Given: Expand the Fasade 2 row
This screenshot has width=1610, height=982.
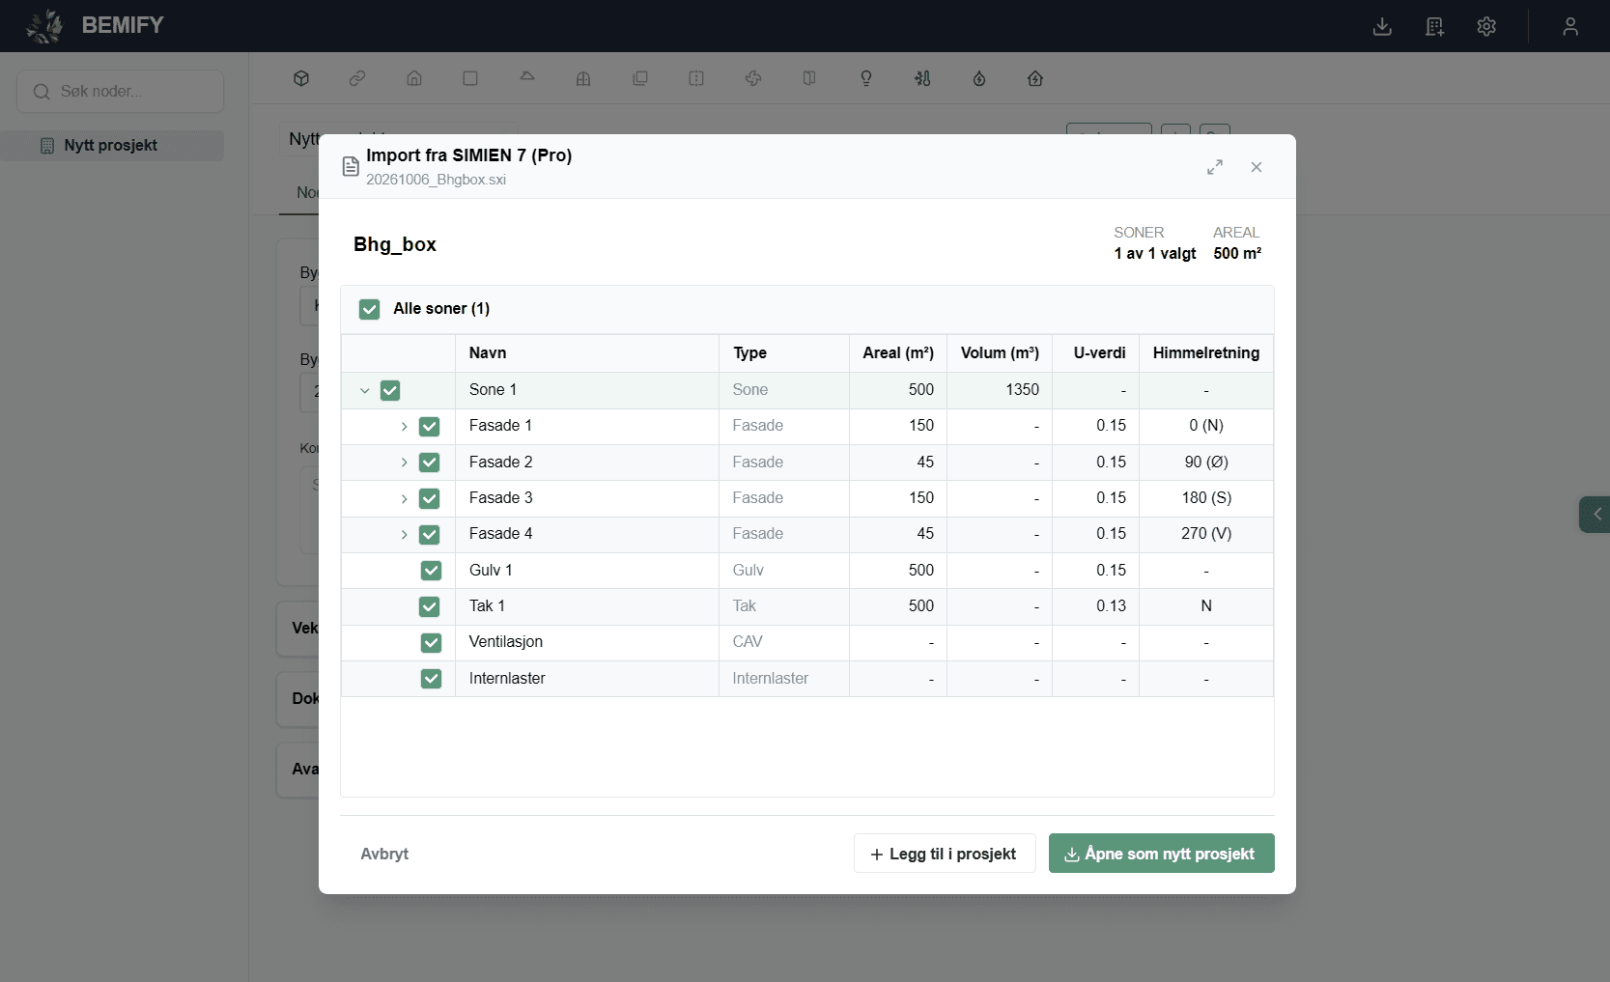Looking at the screenshot, I should [404, 463].
